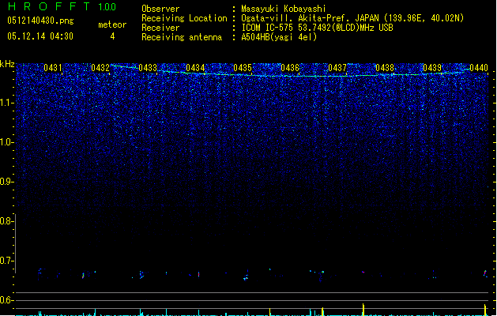Click the 0437 time marker
The image size is (497, 316).
337,68
